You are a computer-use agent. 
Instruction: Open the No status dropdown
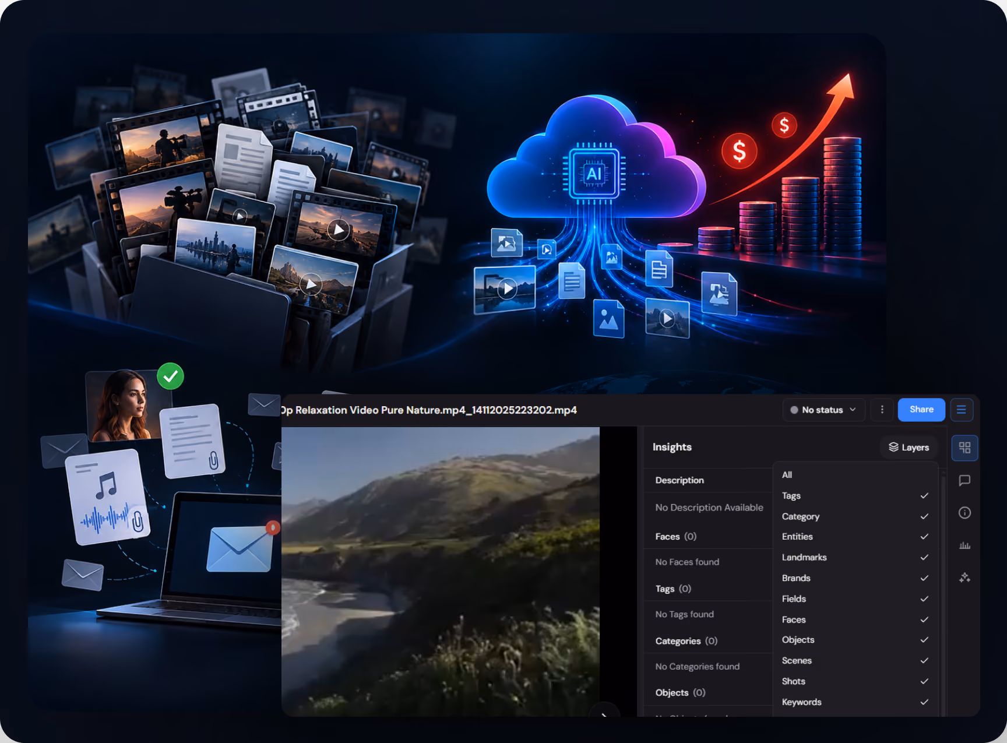click(x=823, y=410)
